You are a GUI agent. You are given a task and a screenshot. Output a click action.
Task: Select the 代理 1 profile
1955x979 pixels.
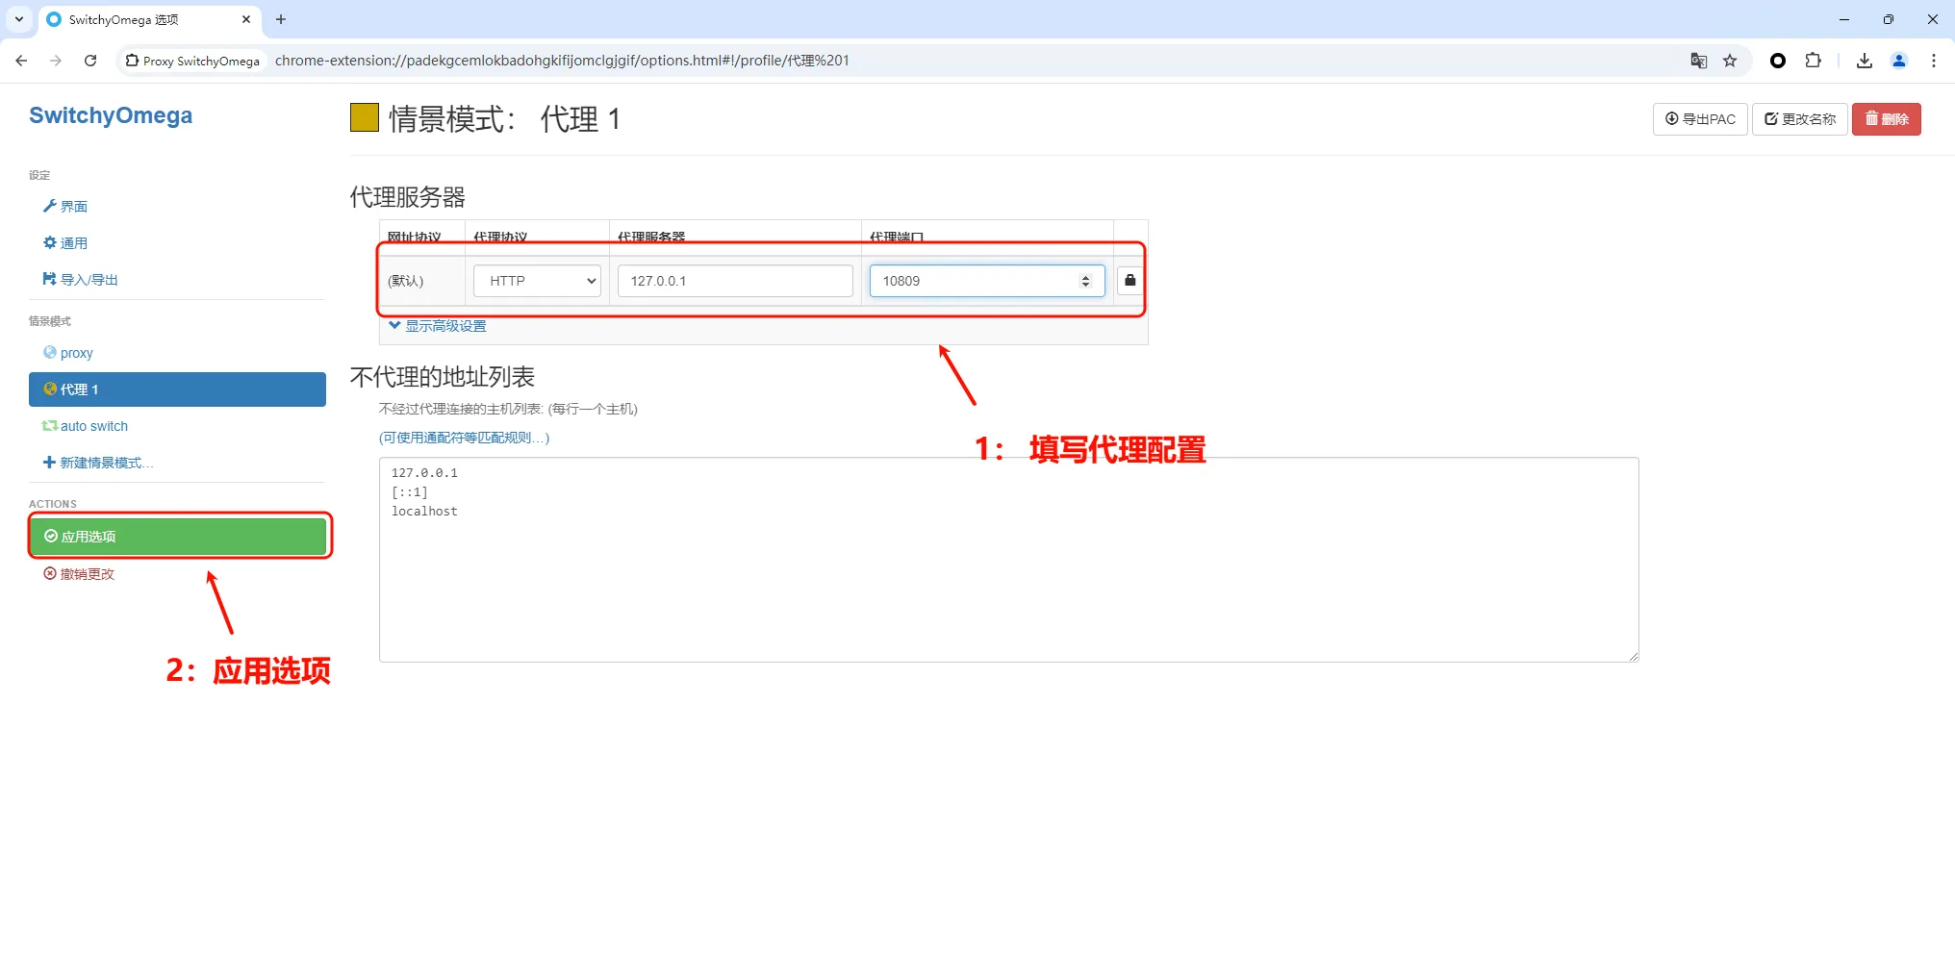pos(177,389)
